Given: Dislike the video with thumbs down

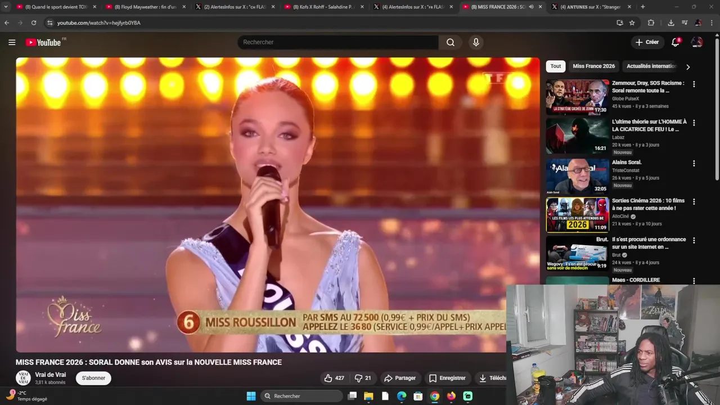Looking at the screenshot, I should pyautogui.click(x=362, y=378).
